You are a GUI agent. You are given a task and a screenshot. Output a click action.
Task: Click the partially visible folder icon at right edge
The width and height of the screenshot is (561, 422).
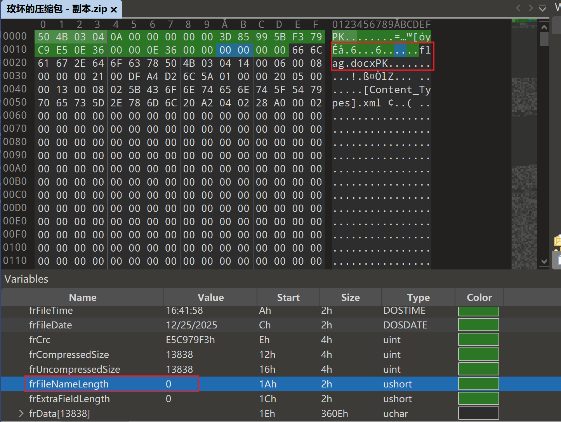point(558,241)
